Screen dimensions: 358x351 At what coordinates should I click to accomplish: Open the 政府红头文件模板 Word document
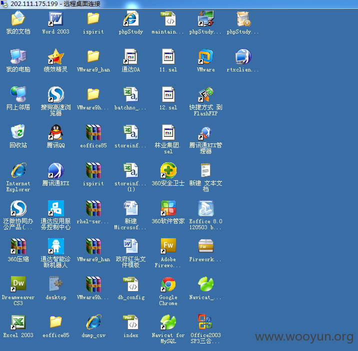coord(130,246)
